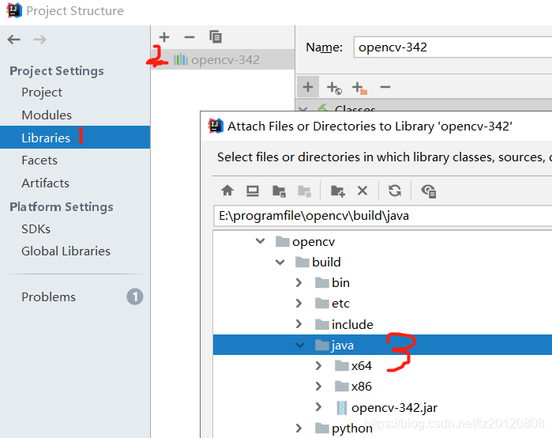The image size is (552, 438).
Task: Create a new folder in the file chooser
Action: pos(337,191)
